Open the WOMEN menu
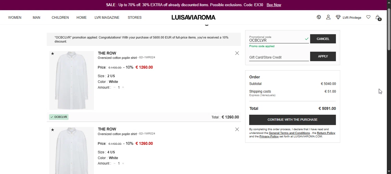The height and width of the screenshot is (174, 391). [15, 17]
